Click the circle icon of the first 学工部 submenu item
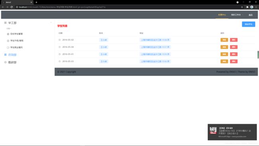Image resolution: width=259 pixels, height=146 pixels. 8,34
